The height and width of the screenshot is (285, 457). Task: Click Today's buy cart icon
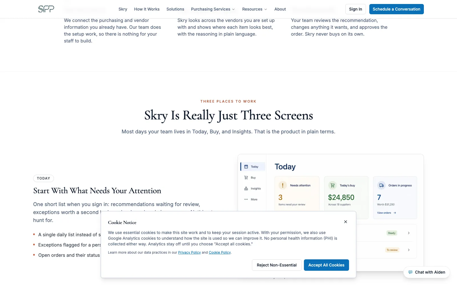click(332, 185)
